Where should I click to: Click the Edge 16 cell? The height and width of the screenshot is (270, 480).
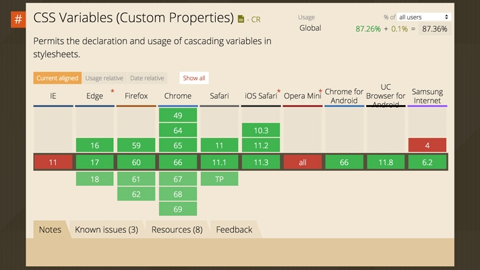click(94, 145)
